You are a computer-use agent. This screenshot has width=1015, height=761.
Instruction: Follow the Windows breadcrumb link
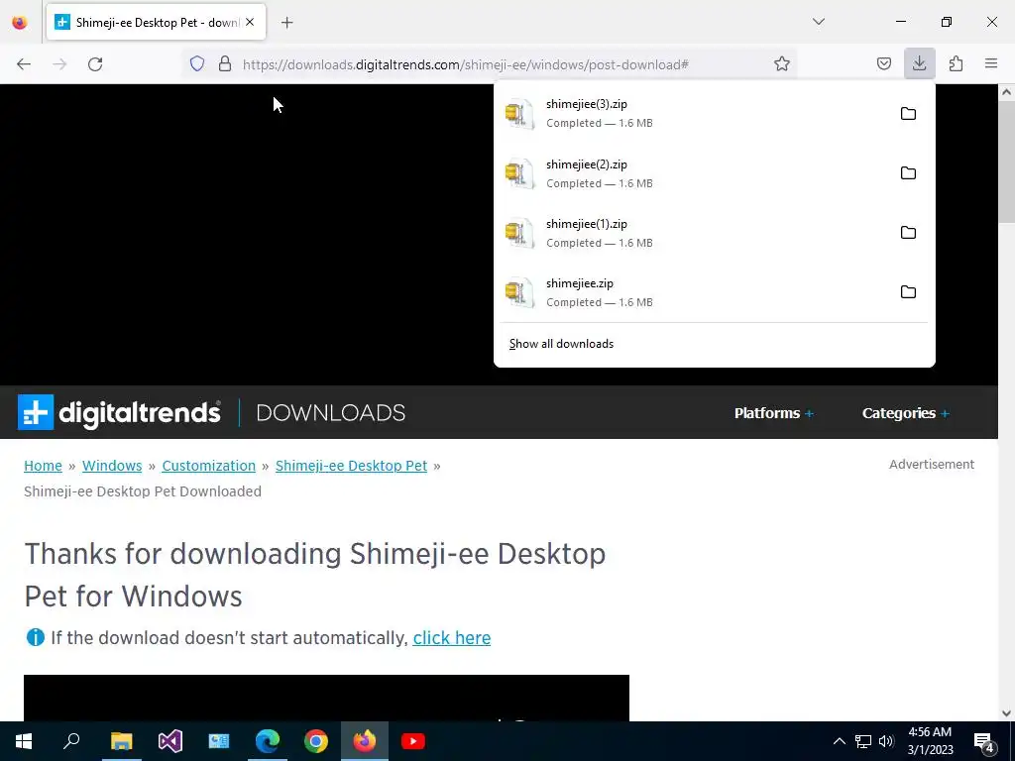coord(112,466)
